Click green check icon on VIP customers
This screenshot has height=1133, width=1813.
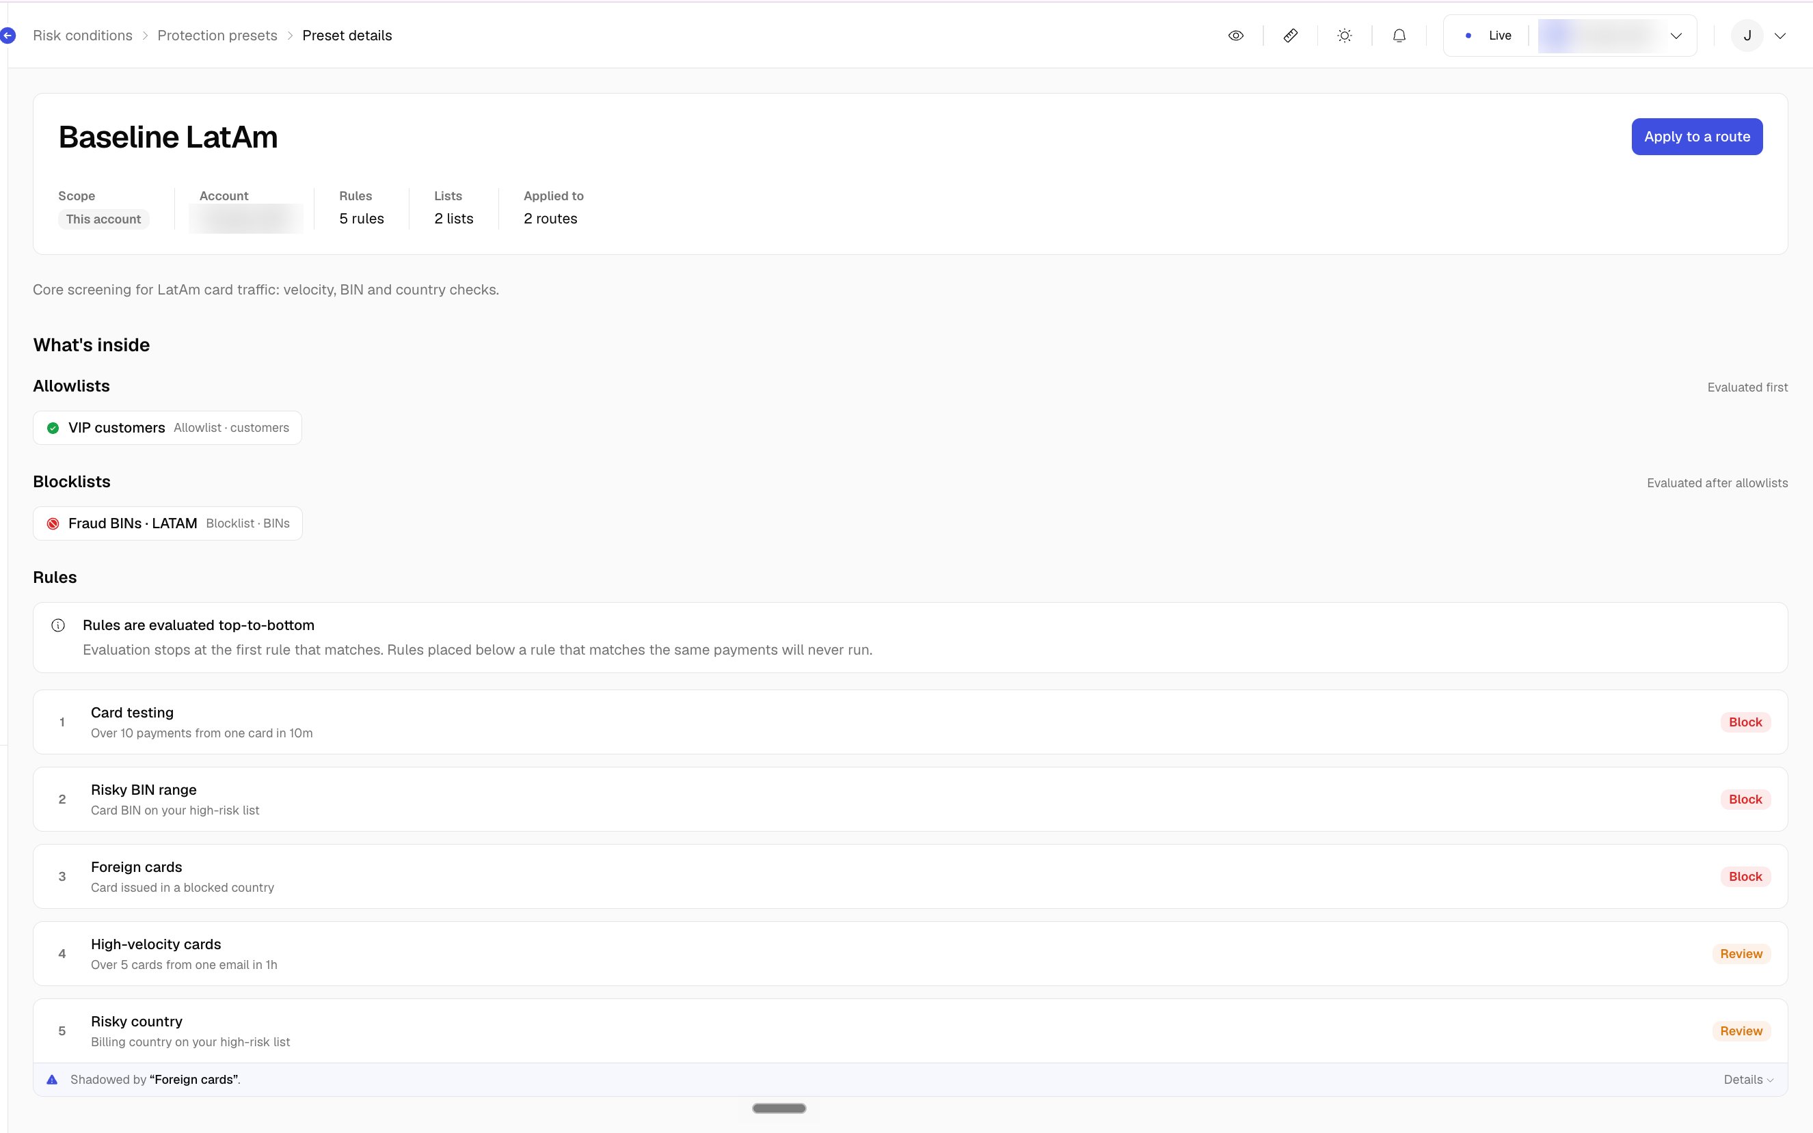(x=53, y=428)
